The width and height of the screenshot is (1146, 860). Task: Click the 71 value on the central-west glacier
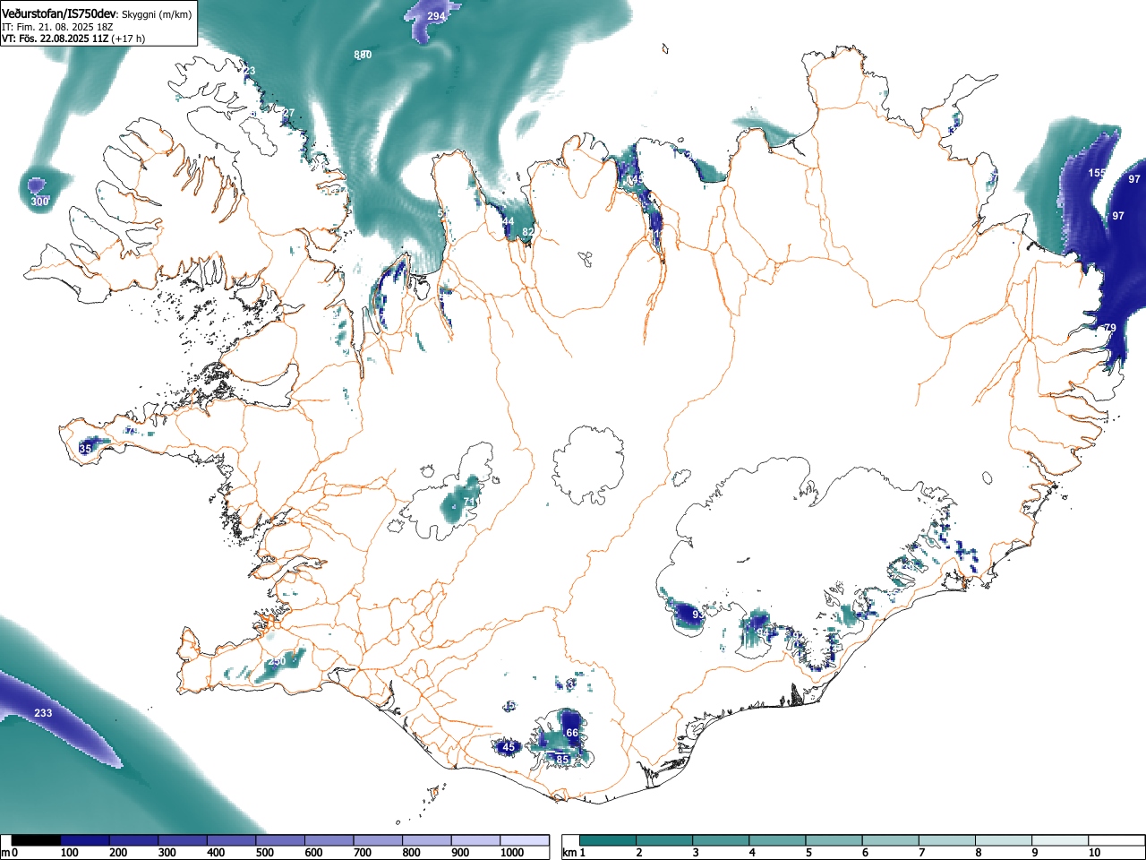click(469, 501)
